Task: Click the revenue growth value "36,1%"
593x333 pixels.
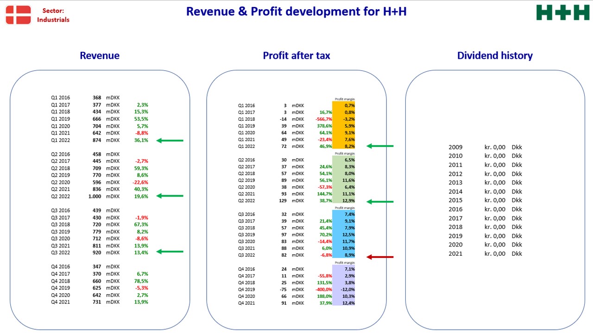Action: tap(141, 141)
